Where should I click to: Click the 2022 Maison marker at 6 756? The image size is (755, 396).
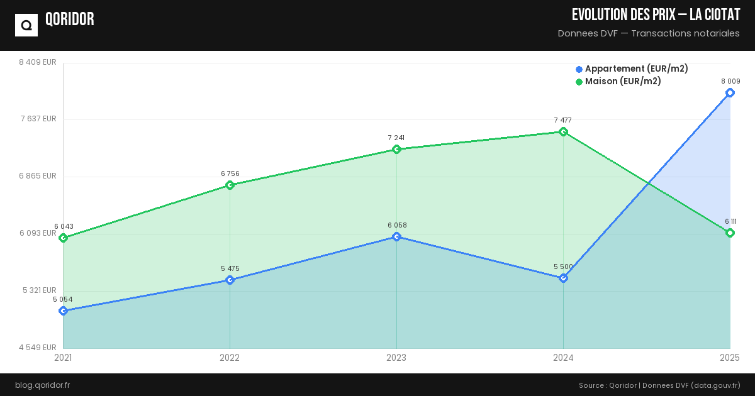[x=230, y=185]
